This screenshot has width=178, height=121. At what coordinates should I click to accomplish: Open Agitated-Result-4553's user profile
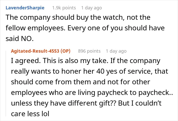[35, 51]
